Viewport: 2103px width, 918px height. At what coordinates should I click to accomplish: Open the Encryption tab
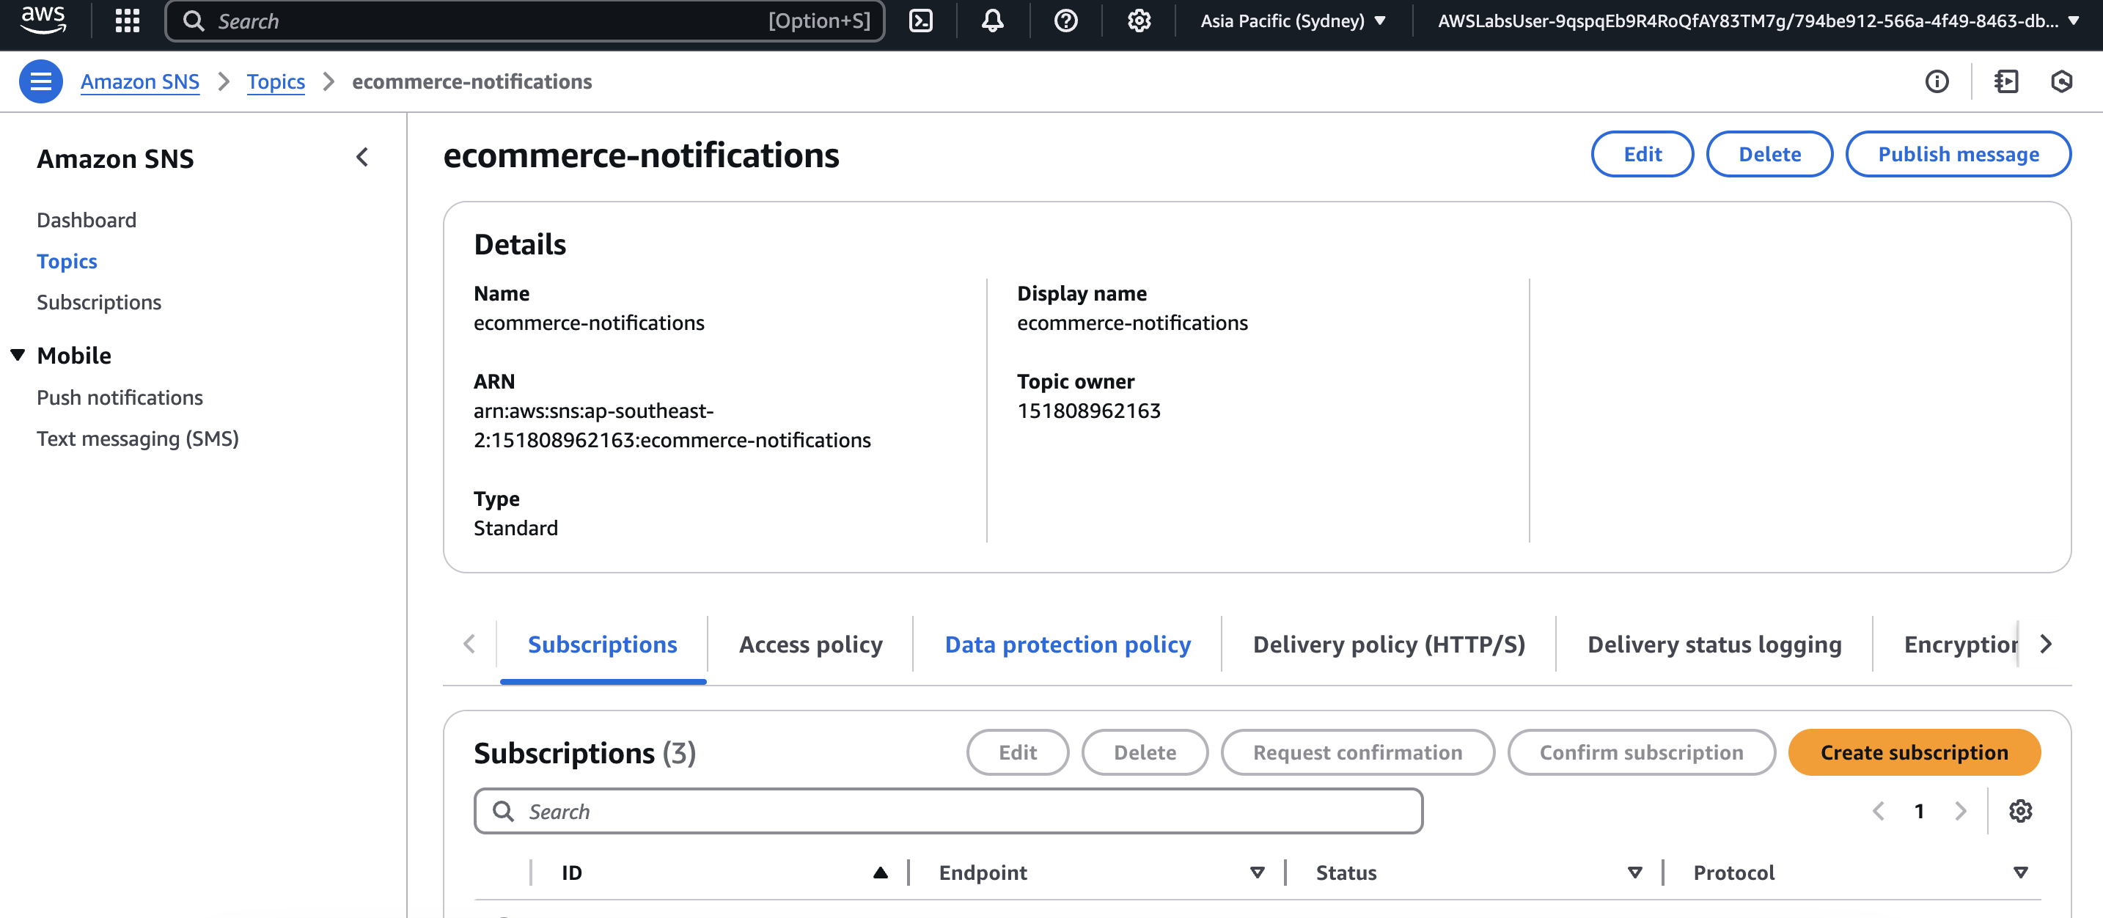click(1959, 645)
